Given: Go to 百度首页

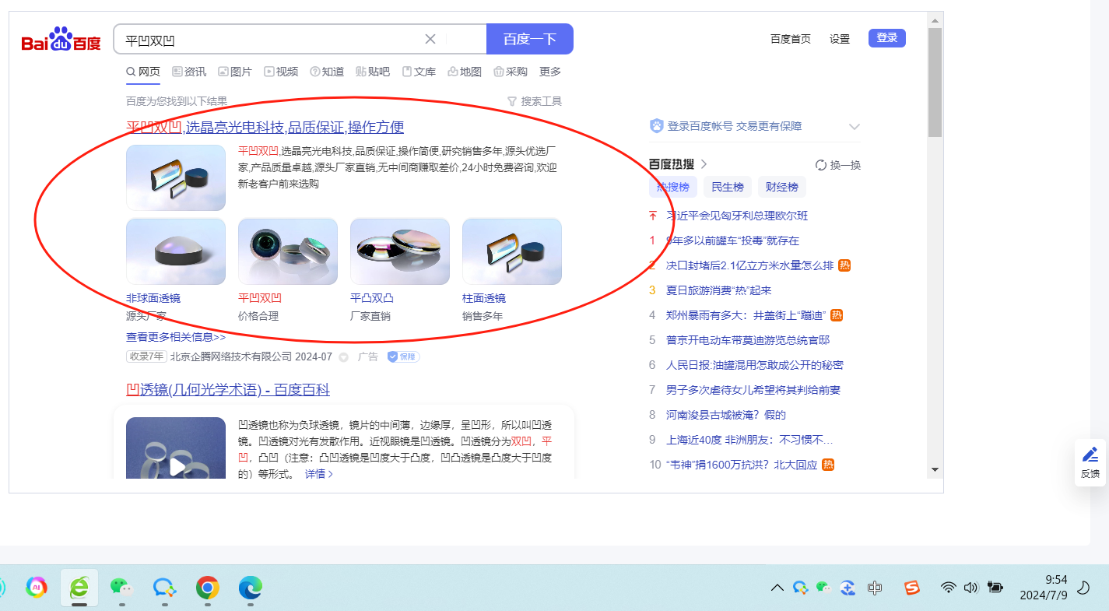Looking at the screenshot, I should pos(791,39).
